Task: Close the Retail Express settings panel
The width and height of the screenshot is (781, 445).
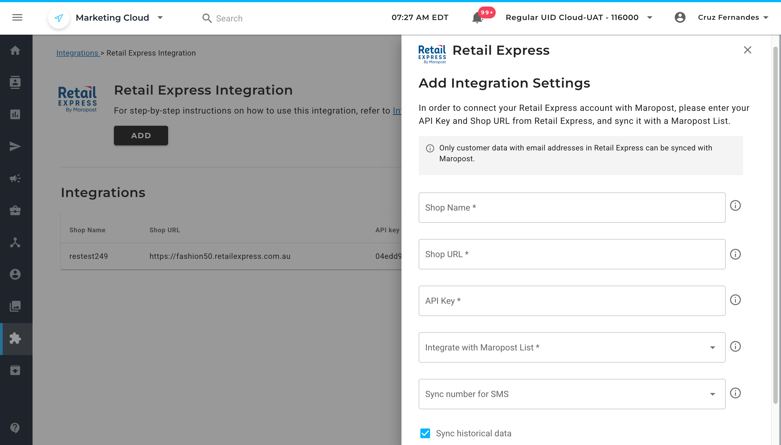Action: (747, 50)
